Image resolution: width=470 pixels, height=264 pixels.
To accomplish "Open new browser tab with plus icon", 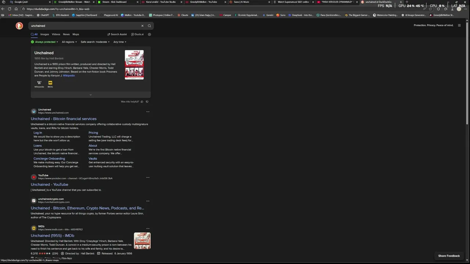I will [407, 2].
